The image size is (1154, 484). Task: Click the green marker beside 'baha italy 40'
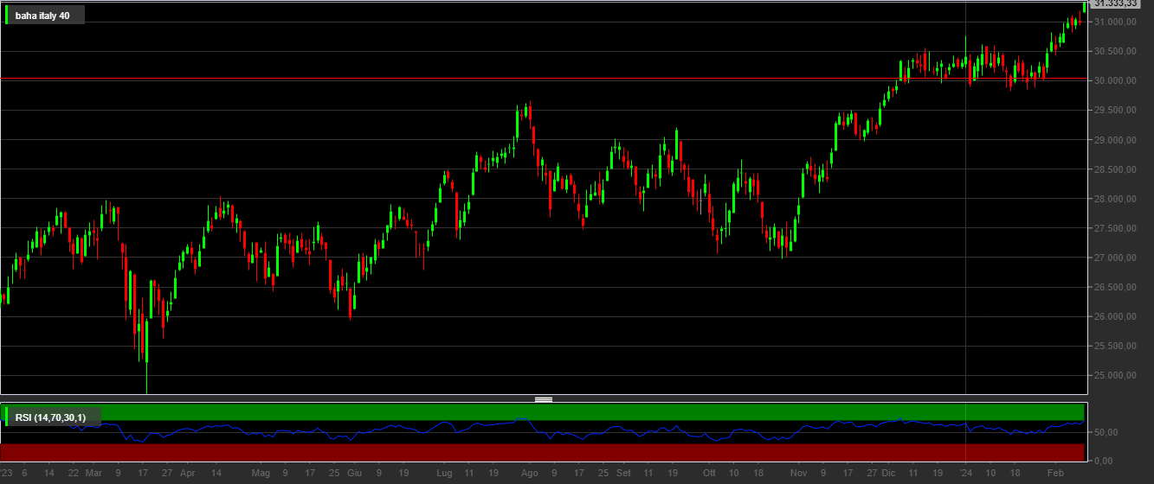click(7, 15)
